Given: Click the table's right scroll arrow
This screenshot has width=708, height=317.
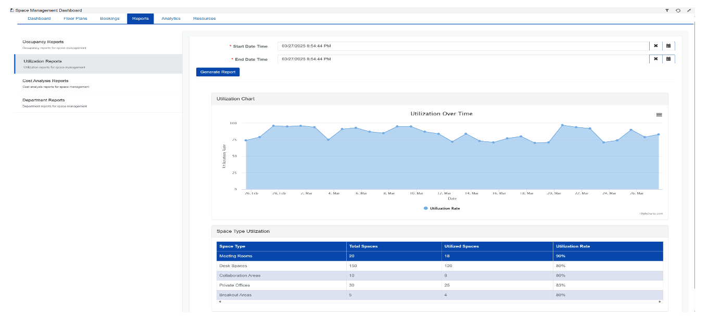Looking at the screenshot, I should (x=660, y=301).
